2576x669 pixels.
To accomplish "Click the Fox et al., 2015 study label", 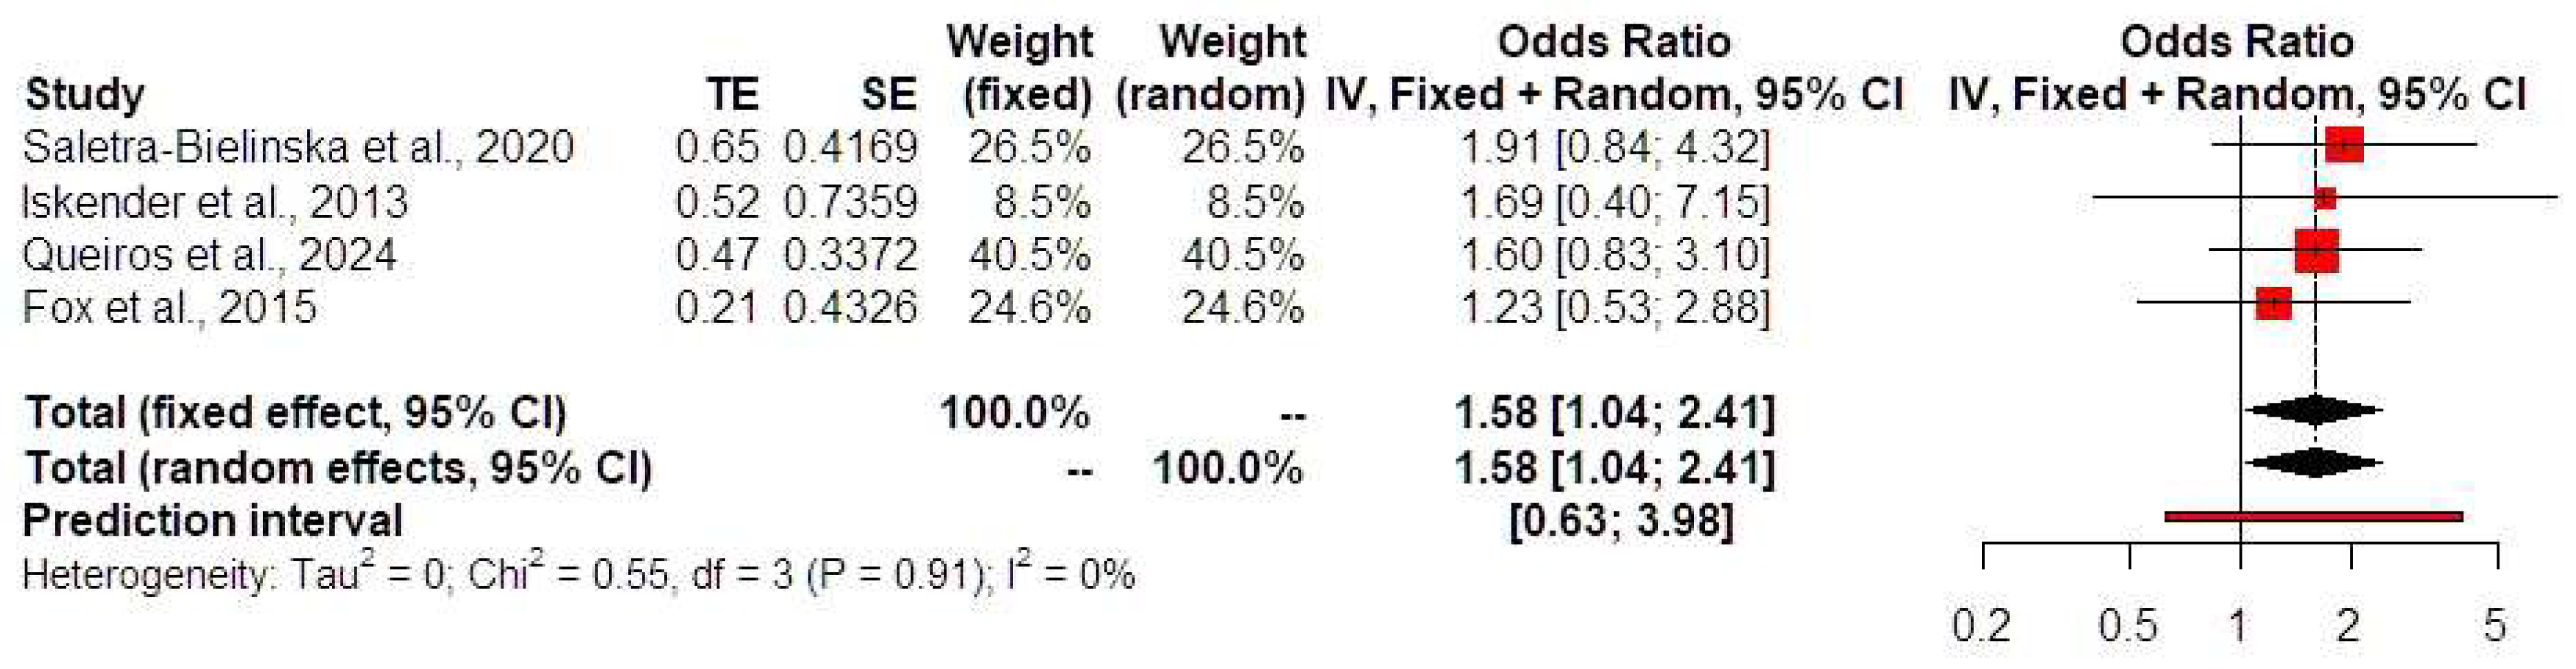I will click(169, 307).
